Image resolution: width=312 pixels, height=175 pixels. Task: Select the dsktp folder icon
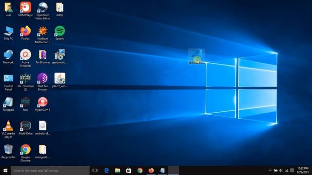[59, 9]
